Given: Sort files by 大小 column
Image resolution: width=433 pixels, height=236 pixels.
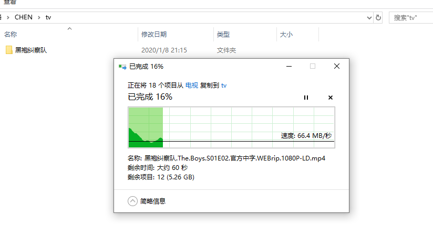Looking at the screenshot, I should point(286,35).
